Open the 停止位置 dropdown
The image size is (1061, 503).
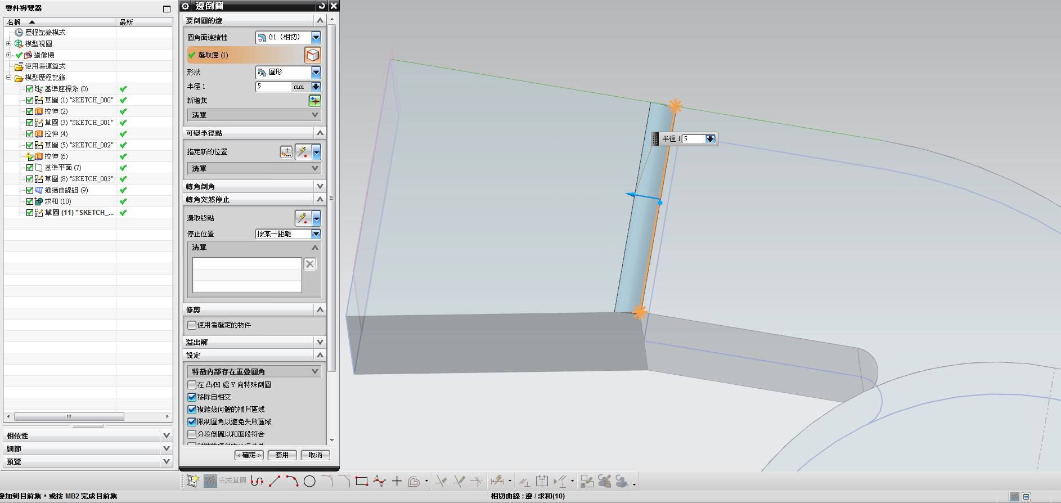coord(316,233)
